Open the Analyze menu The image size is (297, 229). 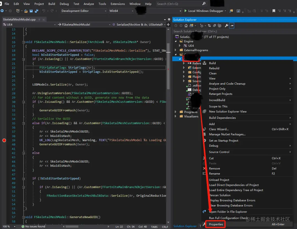coord(89,4)
